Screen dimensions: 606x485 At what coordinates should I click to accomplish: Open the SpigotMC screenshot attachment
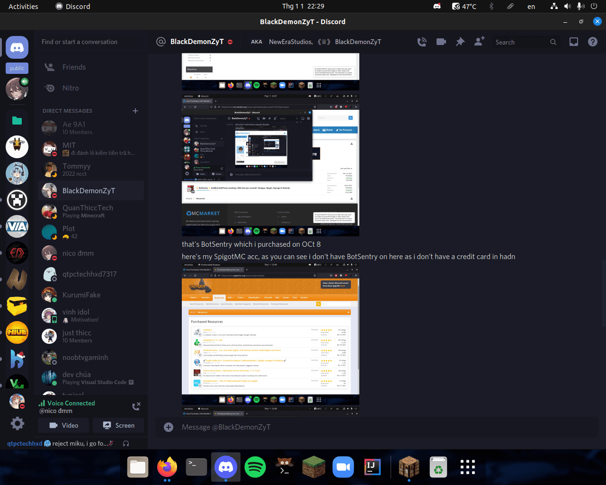[x=270, y=334]
